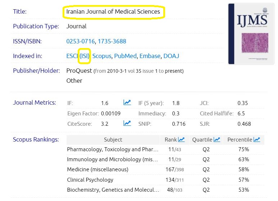Select the Iranian Journal of Medical Sciences title
278x201 pixels.
click(113, 12)
